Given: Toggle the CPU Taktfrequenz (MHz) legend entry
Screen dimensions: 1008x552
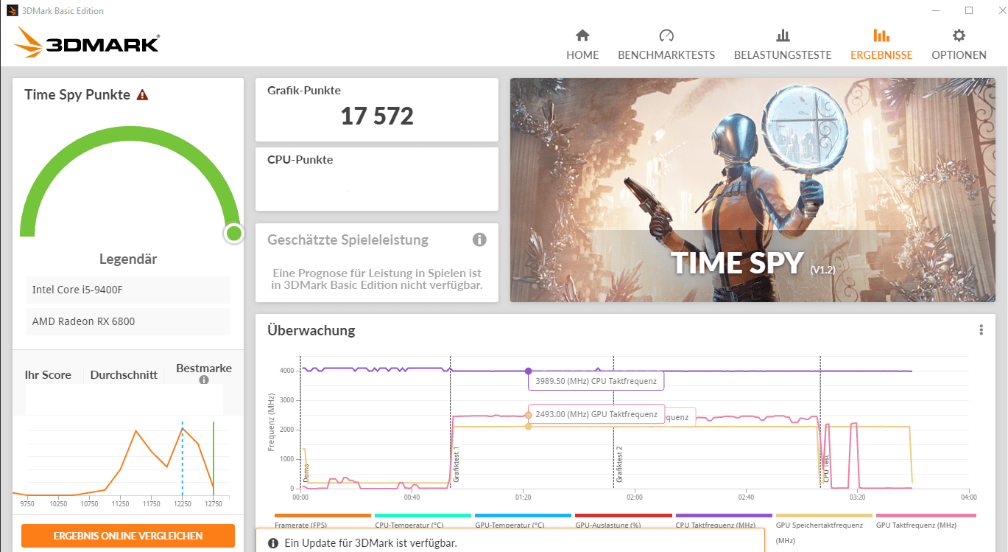Looking at the screenshot, I should (724, 521).
